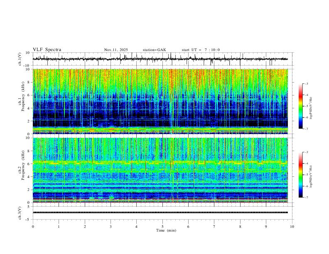Click time axis tick label "6"
329x254 pixels.
188,227
